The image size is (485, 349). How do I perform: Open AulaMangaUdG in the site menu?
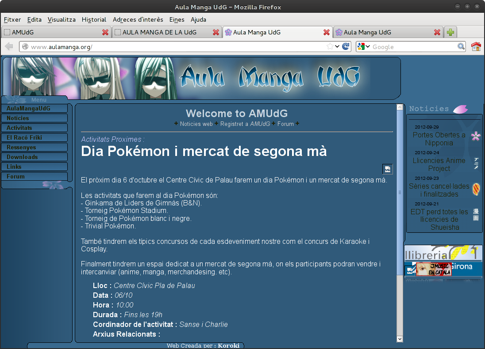(x=35, y=108)
